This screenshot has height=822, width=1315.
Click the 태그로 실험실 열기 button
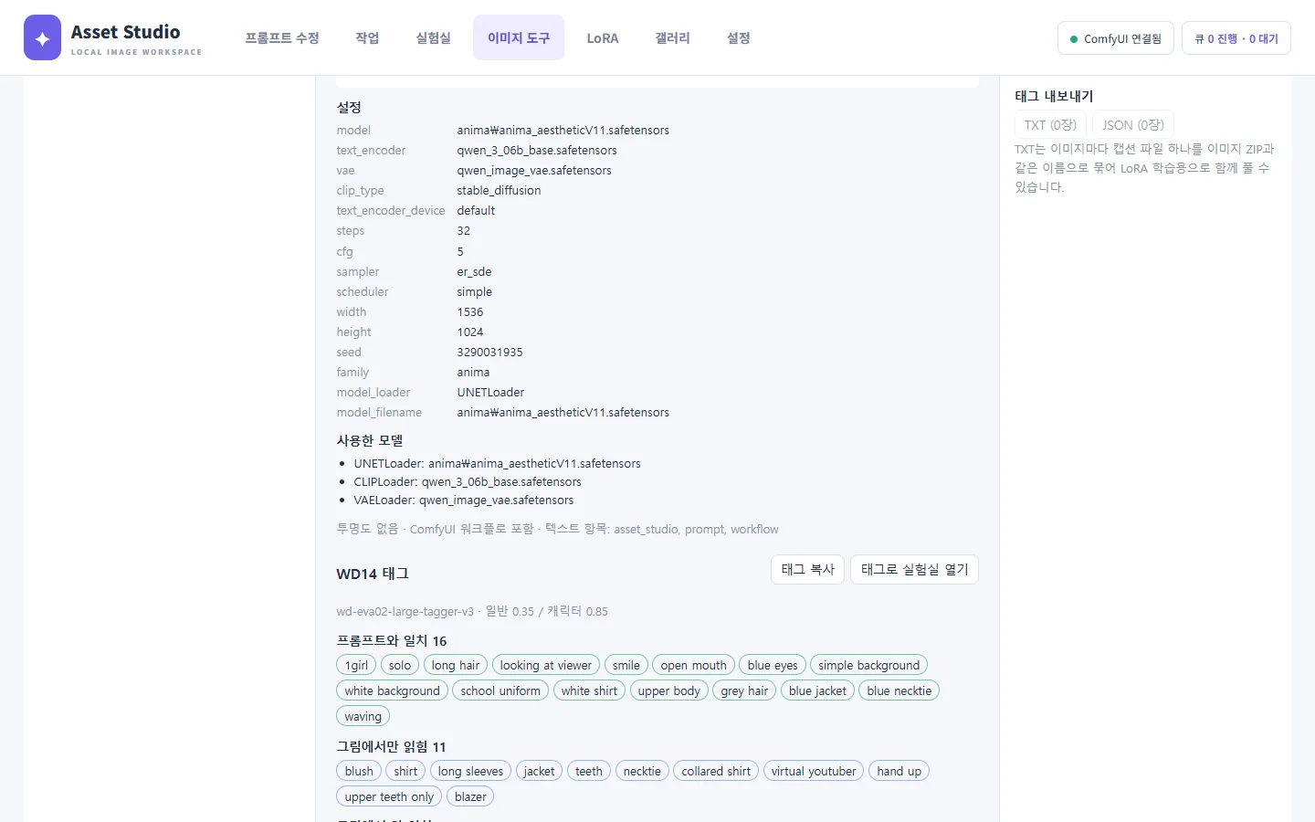tap(914, 569)
